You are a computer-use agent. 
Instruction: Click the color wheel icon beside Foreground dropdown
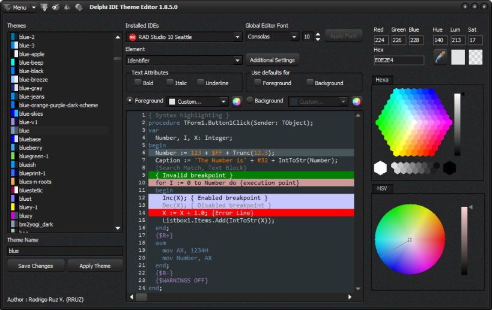(x=237, y=101)
